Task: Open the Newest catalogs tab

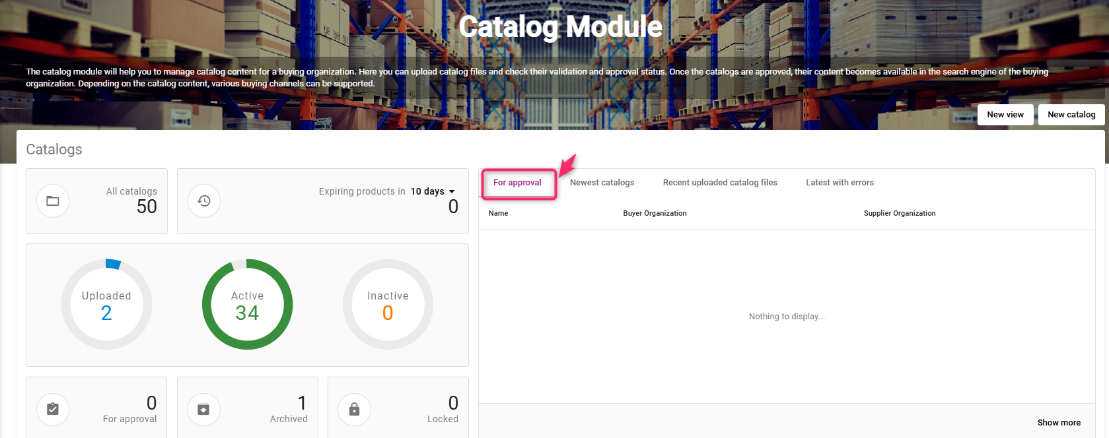Action: [602, 183]
